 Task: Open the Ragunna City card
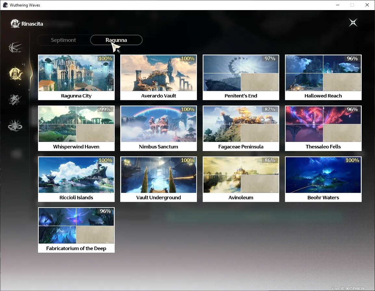[76, 78]
